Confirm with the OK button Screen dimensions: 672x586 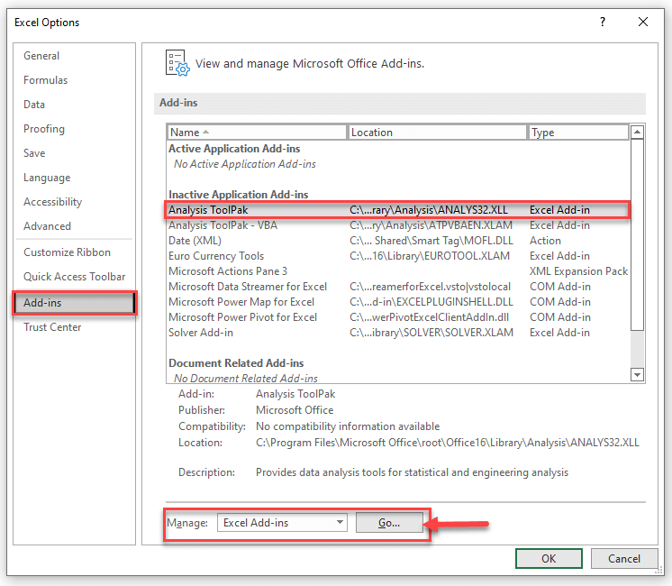tap(549, 559)
